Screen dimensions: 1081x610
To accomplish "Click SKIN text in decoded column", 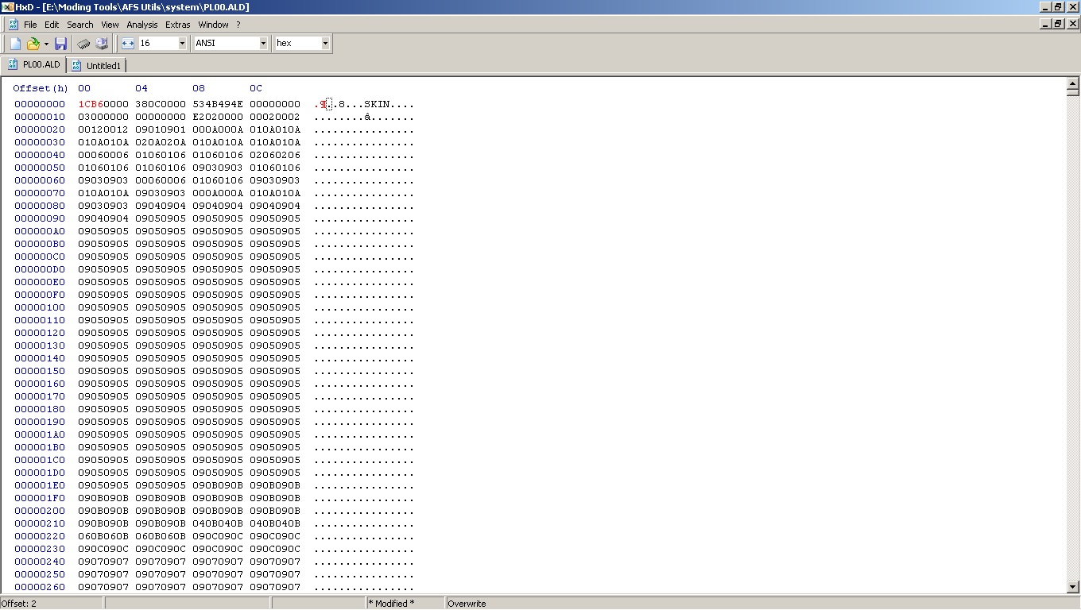I will 377,104.
